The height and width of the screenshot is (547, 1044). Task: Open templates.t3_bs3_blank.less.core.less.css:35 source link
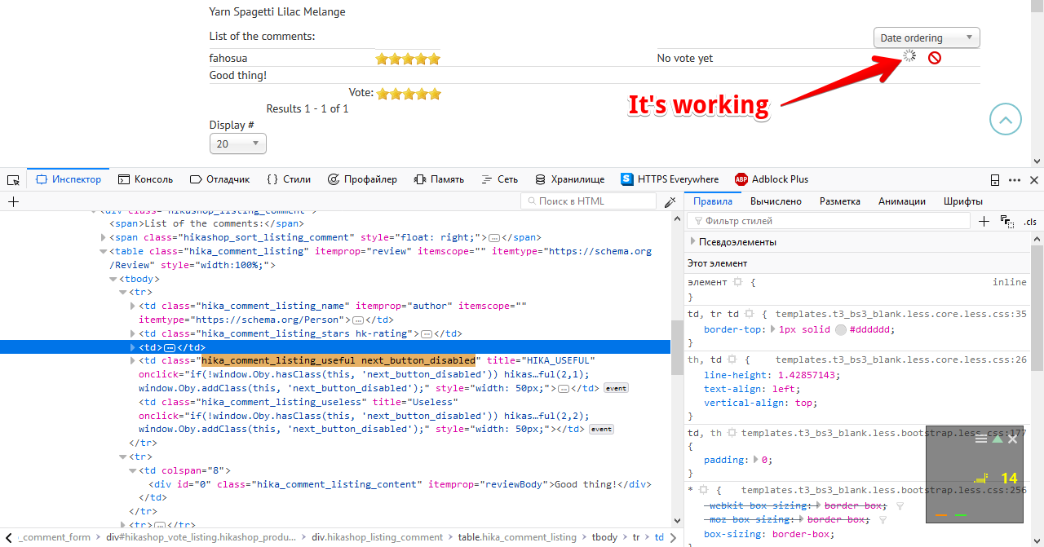900,314
